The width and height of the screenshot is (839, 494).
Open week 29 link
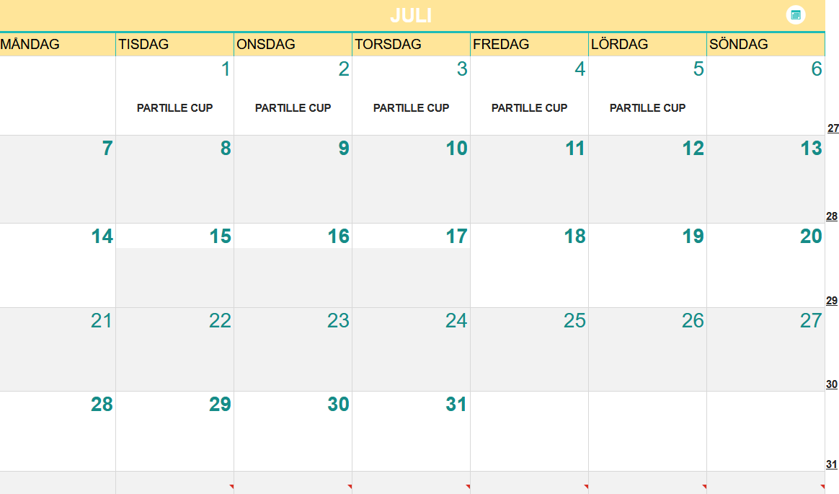click(x=832, y=301)
